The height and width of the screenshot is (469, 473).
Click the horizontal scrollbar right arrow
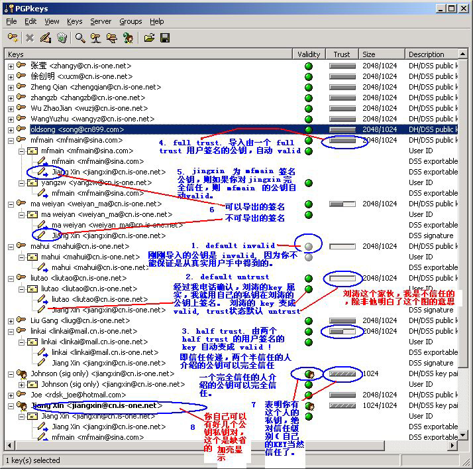coord(452,445)
